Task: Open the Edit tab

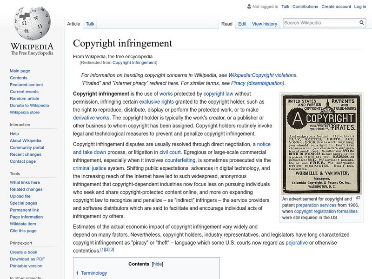Action: [242, 23]
